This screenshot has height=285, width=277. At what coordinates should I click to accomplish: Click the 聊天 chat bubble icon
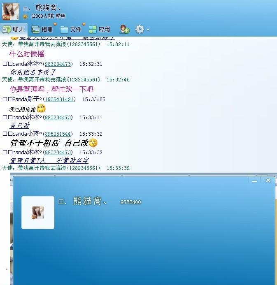(x=7, y=30)
